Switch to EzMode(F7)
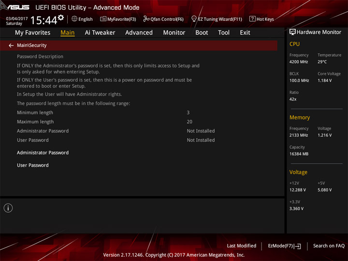This screenshot has width=348, height=261. click(x=280, y=246)
